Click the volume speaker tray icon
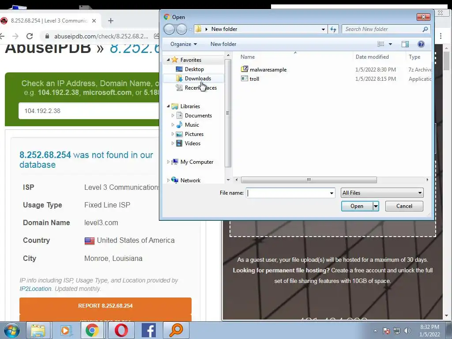Image resolution: width=452 pixels, height=339 pixels. [x=407, y=331]
